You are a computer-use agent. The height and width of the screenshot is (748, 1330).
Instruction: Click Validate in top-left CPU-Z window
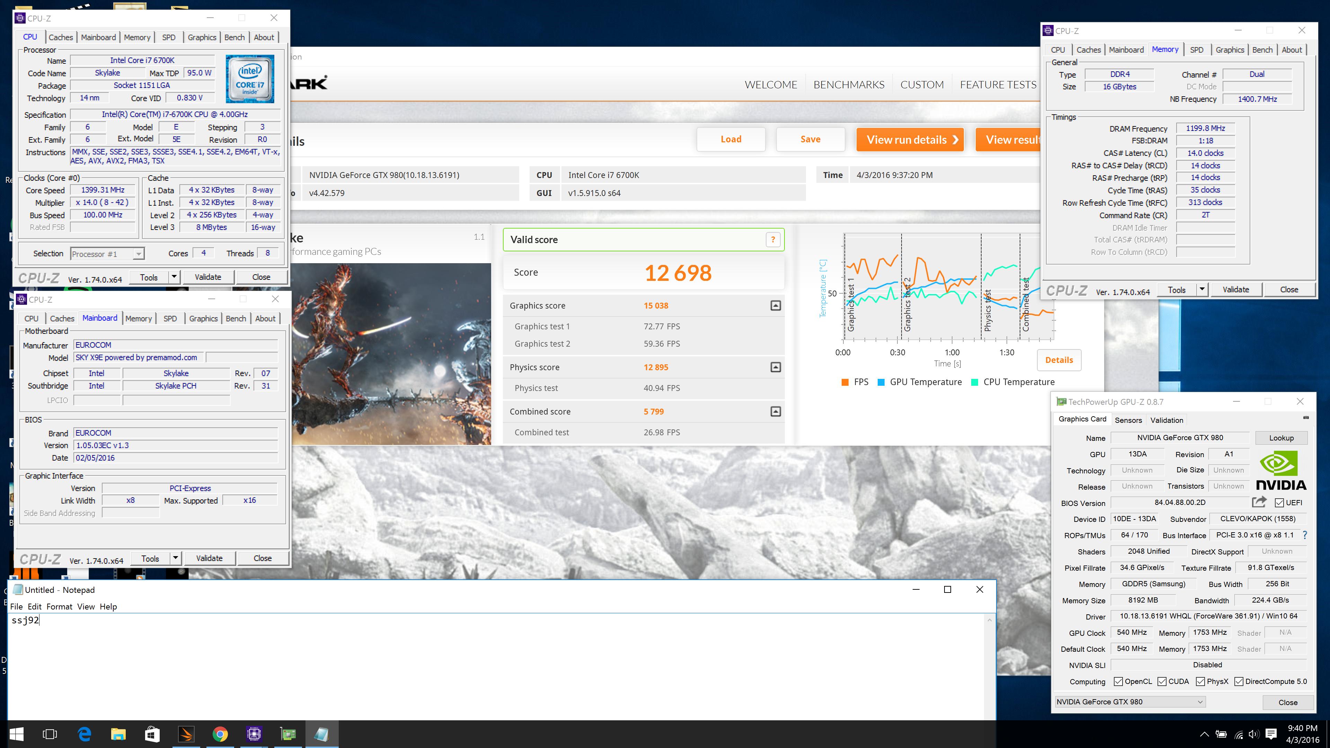click(x=207, y=277)
